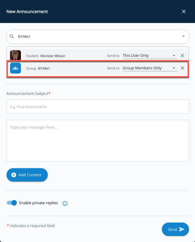195x242 pixels.
Task: Click the Add Content button
Action: pos(27,175)
